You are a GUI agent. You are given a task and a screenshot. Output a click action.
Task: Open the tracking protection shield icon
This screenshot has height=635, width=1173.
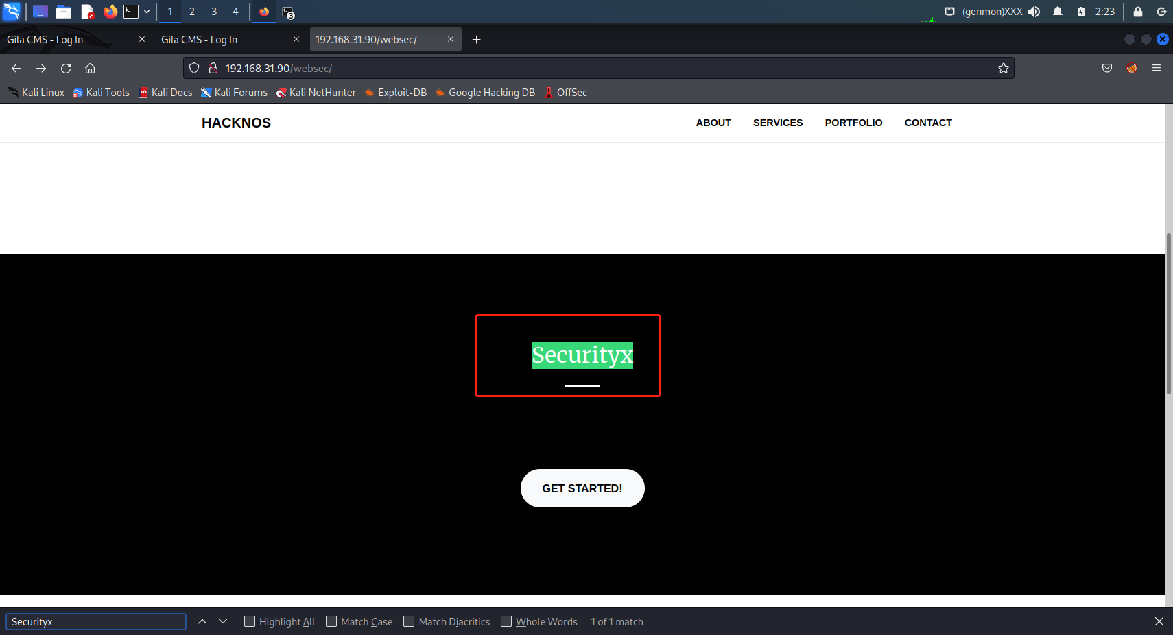tap(194, 68)
